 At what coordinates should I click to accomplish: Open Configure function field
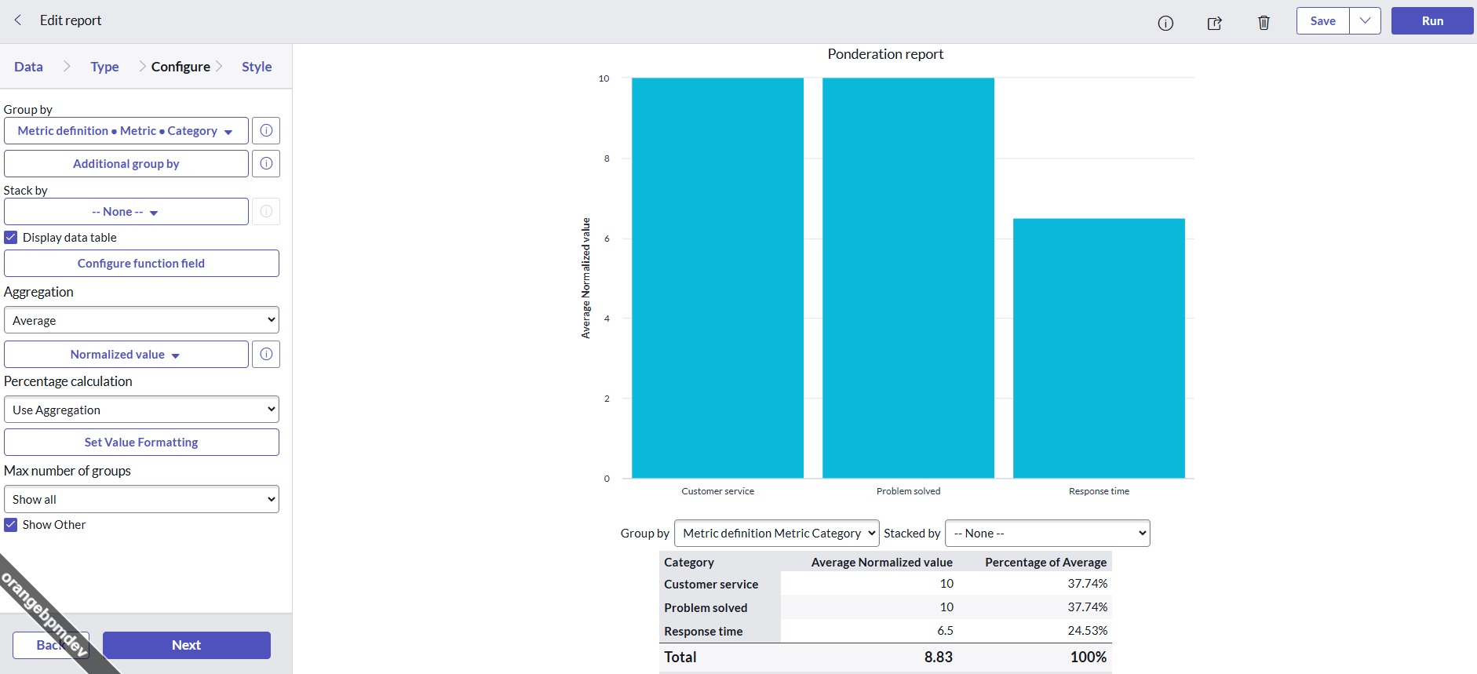point(141,264)
